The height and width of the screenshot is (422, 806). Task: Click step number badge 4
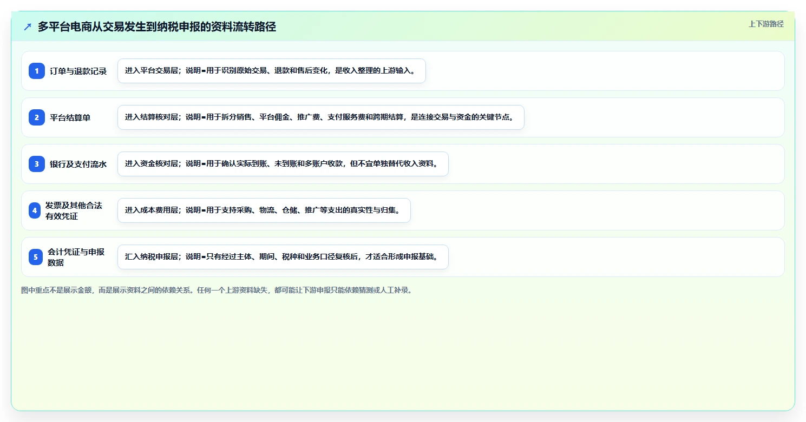click(35, 210)
